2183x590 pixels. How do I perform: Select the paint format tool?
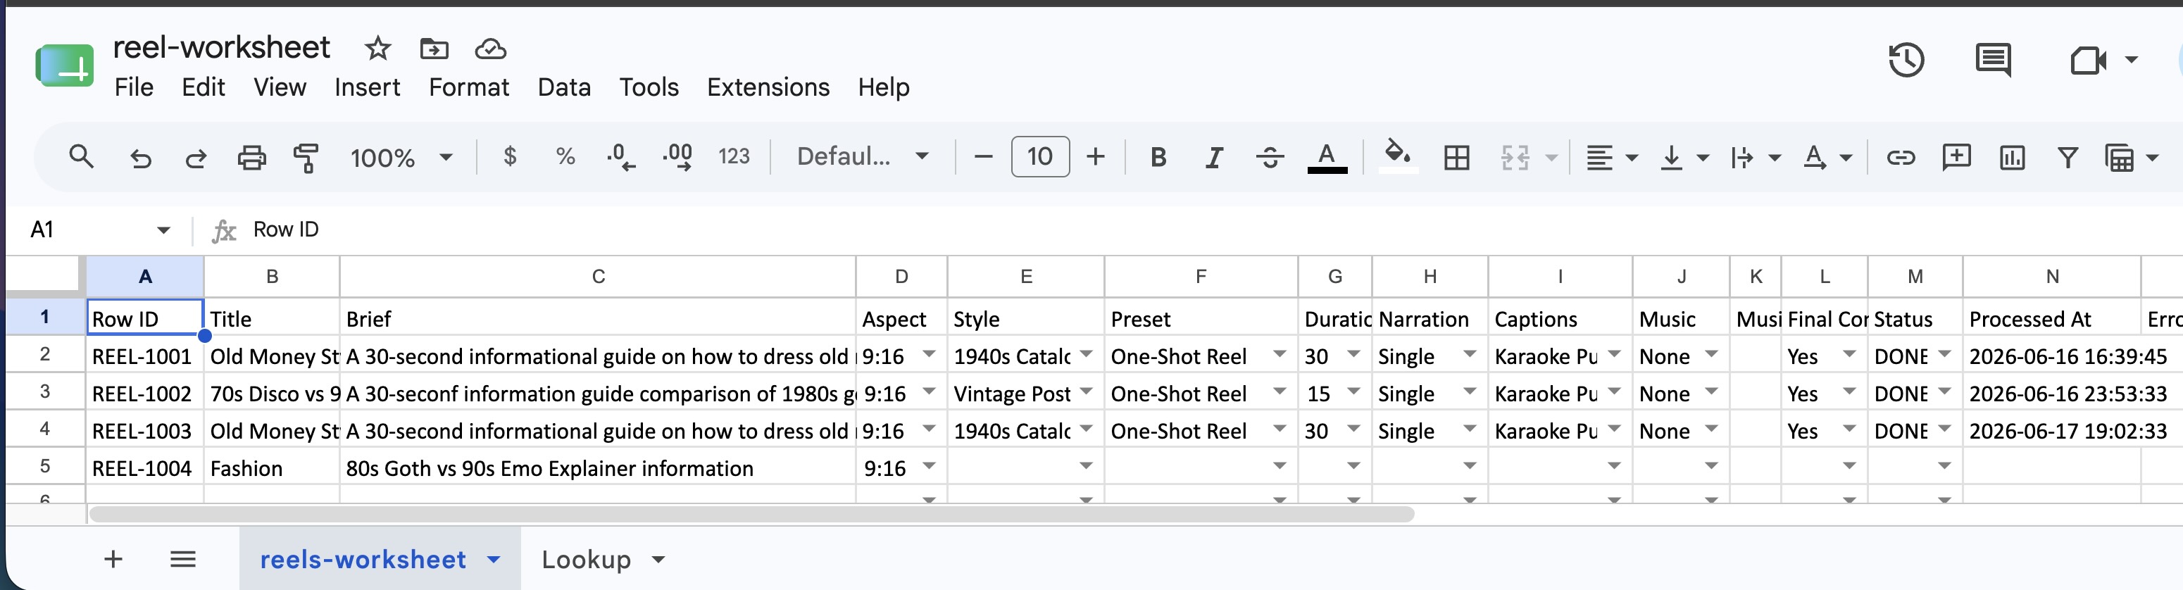click(x=306, y=158)
